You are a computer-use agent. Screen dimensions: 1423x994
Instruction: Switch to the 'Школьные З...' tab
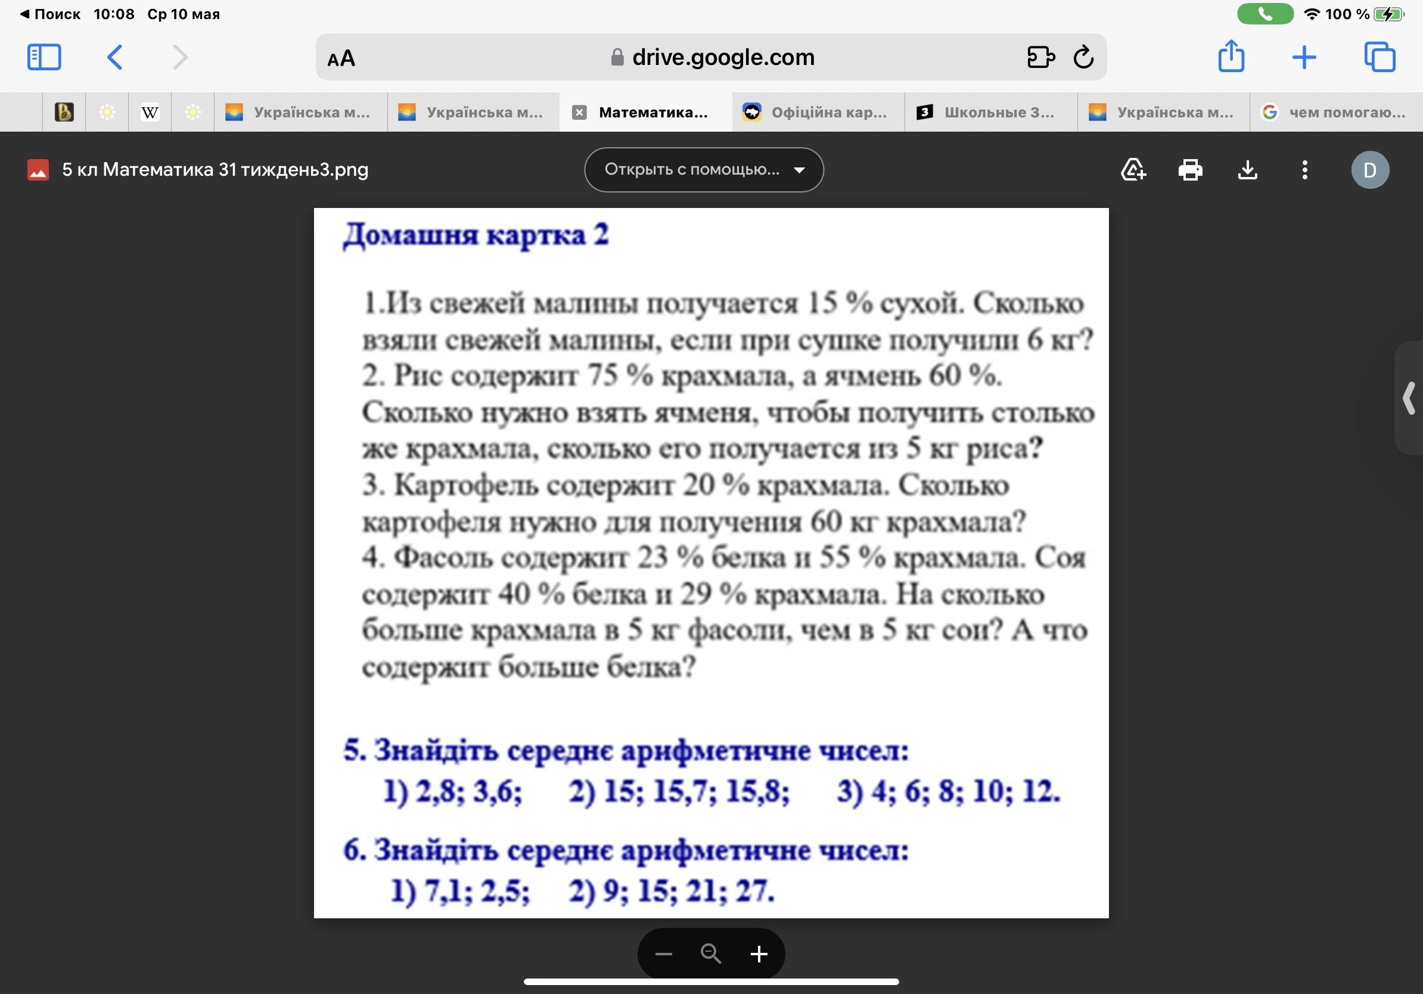point(990,112)
